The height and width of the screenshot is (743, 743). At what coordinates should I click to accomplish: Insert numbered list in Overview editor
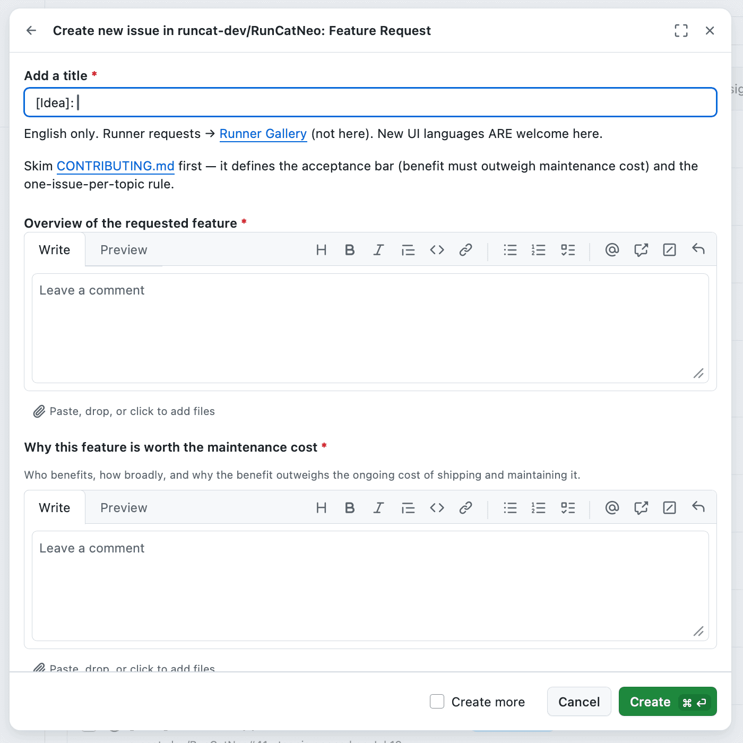click(x=539, y=249)
